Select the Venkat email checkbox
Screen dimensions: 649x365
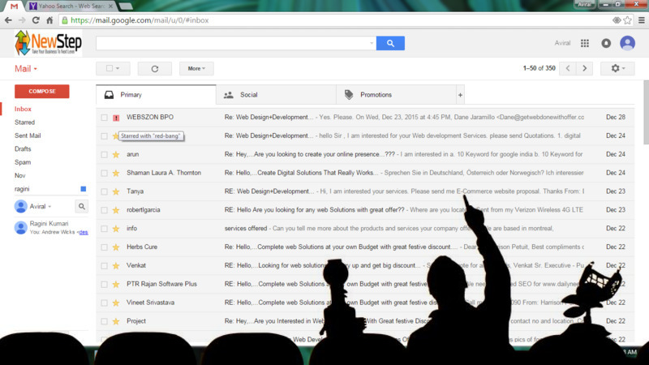(105, 266)
